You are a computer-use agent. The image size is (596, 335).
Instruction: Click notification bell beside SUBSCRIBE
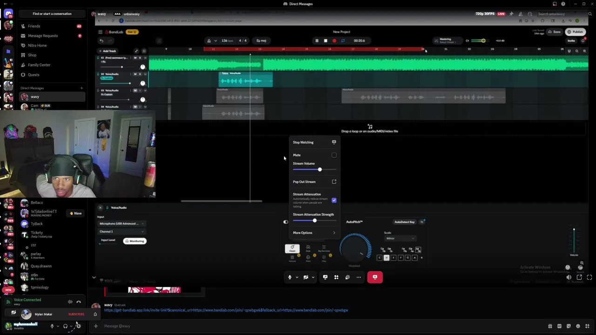95,315
